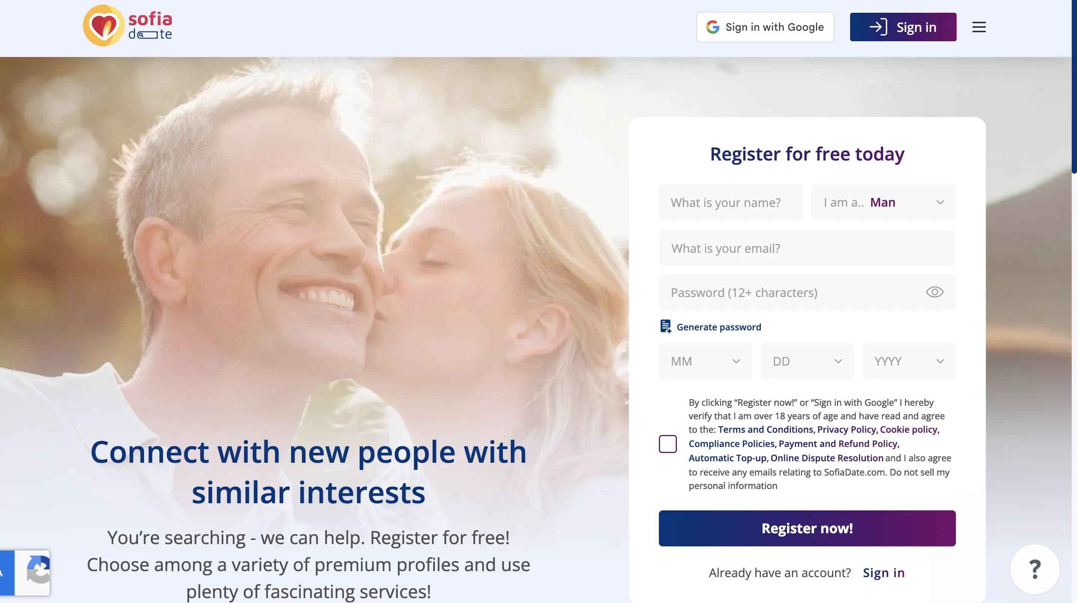The image size is (1077, 603).
Task: Click the page vertical scrollbar thumb
Action: pos(1074,87)
